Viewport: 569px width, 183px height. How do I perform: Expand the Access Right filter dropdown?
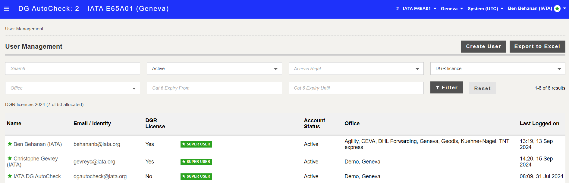[x=356, y=69]
